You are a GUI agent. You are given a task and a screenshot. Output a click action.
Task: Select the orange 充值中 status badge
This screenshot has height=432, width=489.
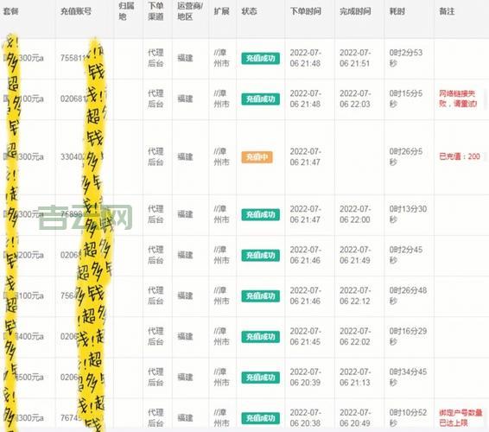pyautogui.click(x=257, y=157)
